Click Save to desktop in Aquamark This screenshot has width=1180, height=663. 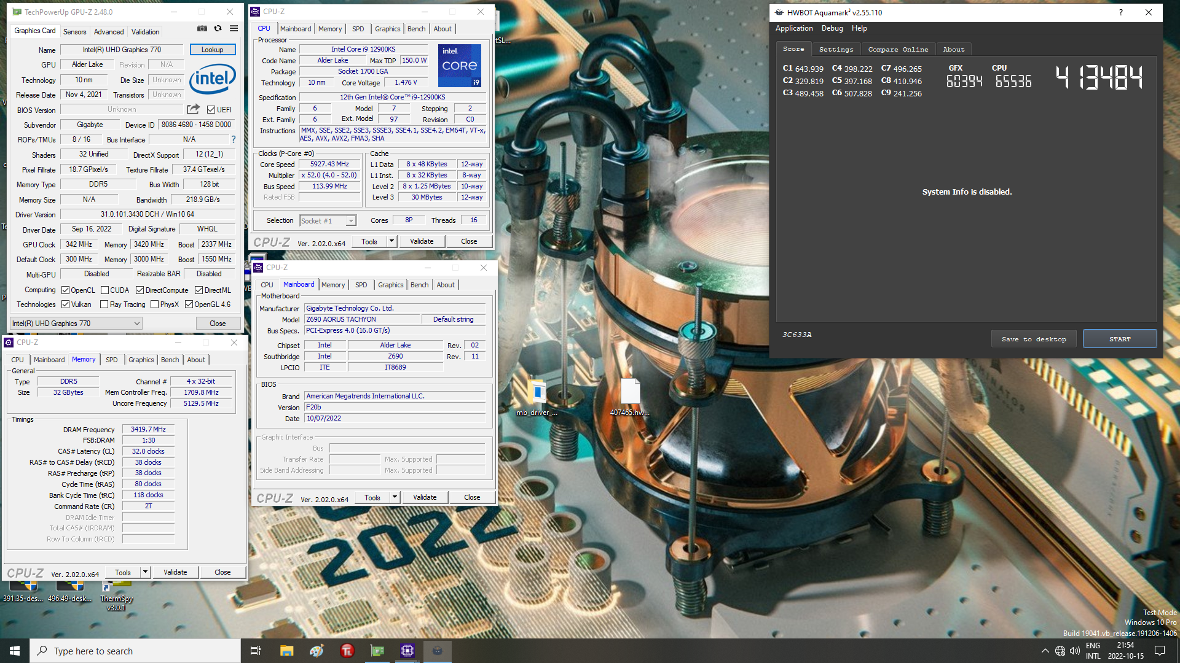(x=1034, y=339)
